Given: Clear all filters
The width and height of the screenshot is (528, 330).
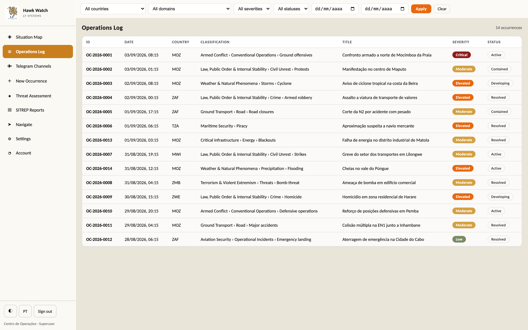Looking at the screenshot, I should 442,9.
